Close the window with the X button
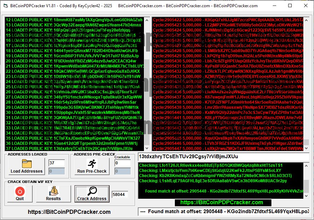The image size is (314, 220). pos(306,5)
